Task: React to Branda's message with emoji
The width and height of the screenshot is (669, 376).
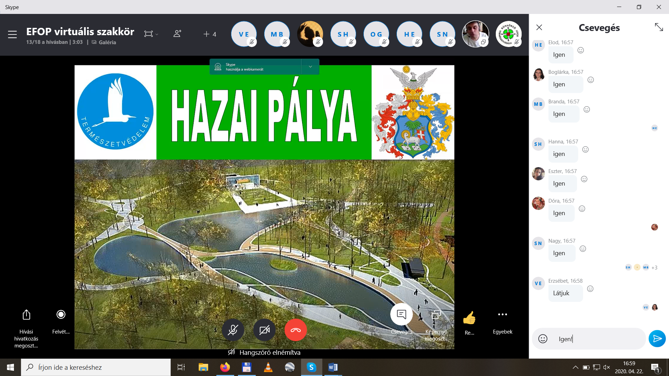Action: click(587, 109)
